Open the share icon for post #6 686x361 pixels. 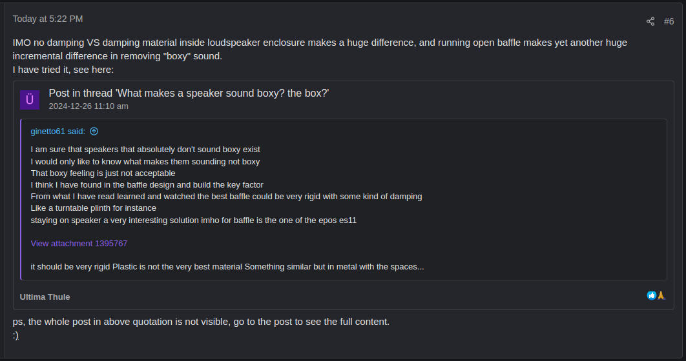(x=650, y=21)
